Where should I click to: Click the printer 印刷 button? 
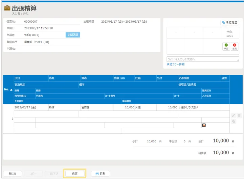tap(101, 174)
